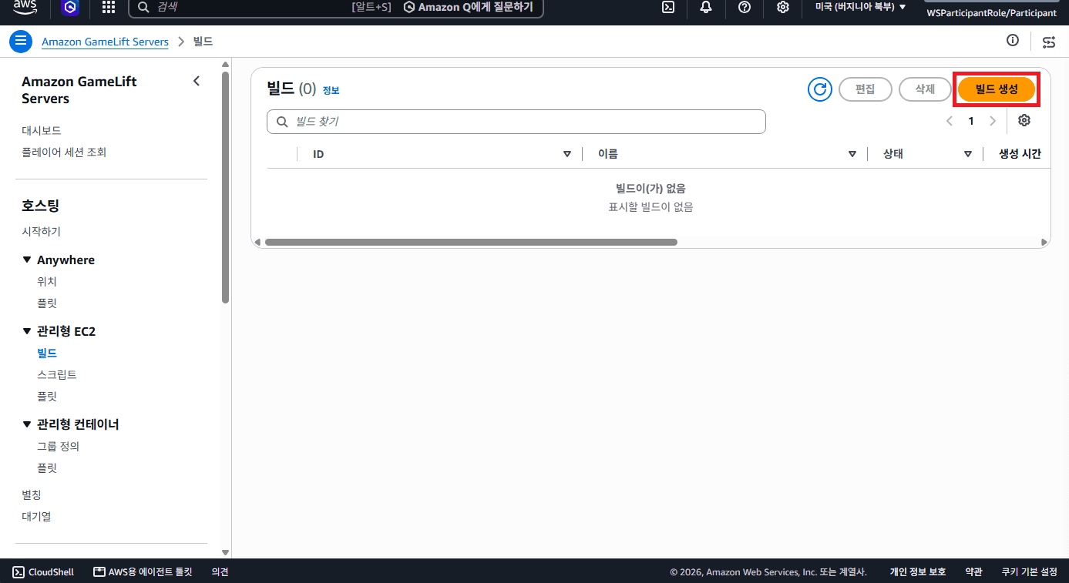Open the region selector 미국 (버지니아 북부)
This screenshot has width=1069, height=583.
pos(860,7)
